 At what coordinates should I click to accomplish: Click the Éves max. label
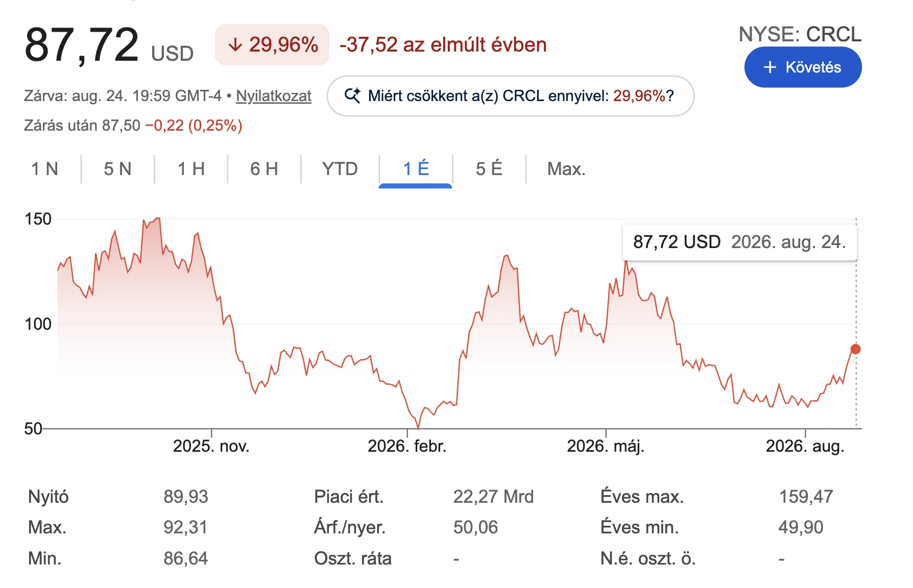(642, 497)
